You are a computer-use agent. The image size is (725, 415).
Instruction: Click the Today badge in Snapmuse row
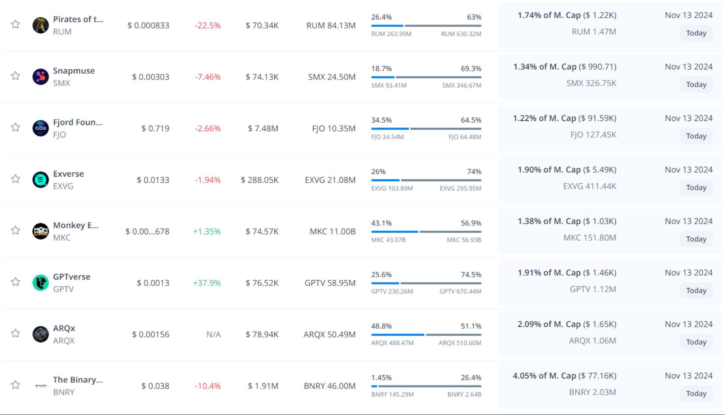(696, 84)
